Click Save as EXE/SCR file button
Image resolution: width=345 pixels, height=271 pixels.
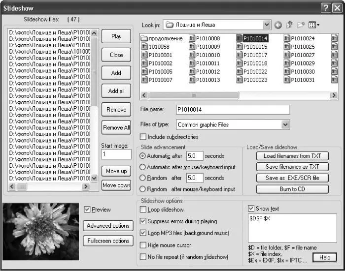(292, 178)
